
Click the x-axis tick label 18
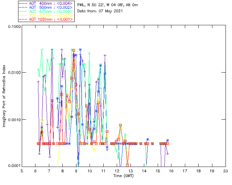[198, 171]
